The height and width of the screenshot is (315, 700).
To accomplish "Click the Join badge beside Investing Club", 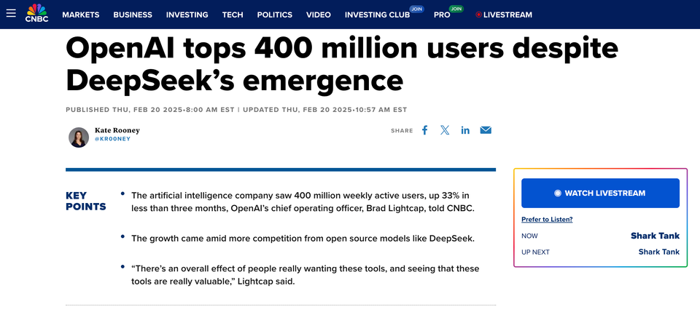I will (x=416, y=9).
